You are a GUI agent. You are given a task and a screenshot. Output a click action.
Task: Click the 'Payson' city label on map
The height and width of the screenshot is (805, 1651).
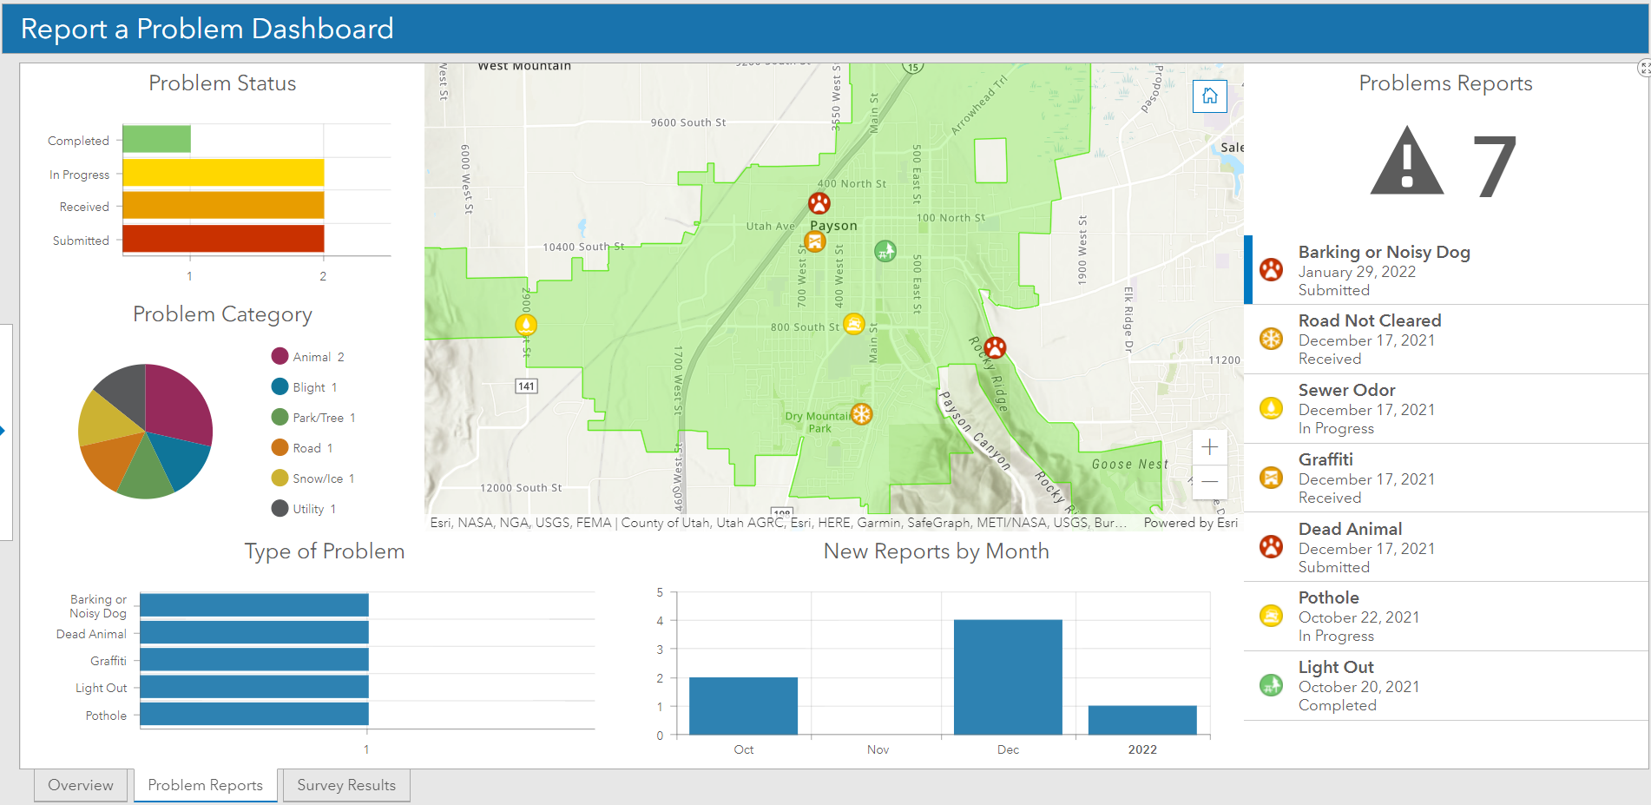tap(833, 226)
